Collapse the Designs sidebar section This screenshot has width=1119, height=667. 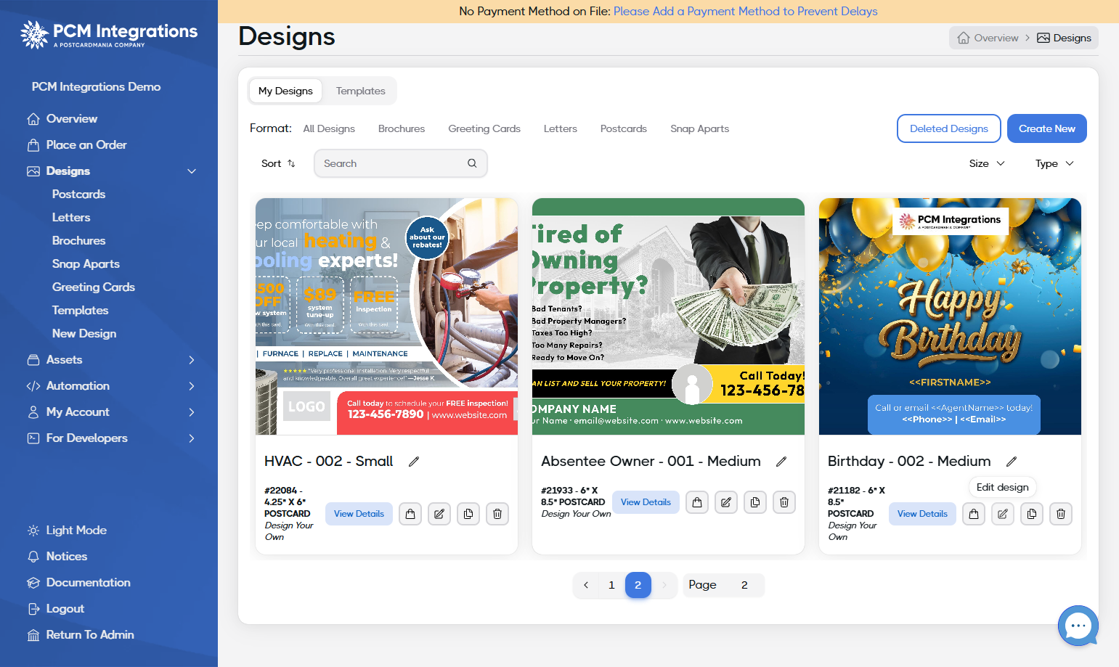(x=192, y=171)
